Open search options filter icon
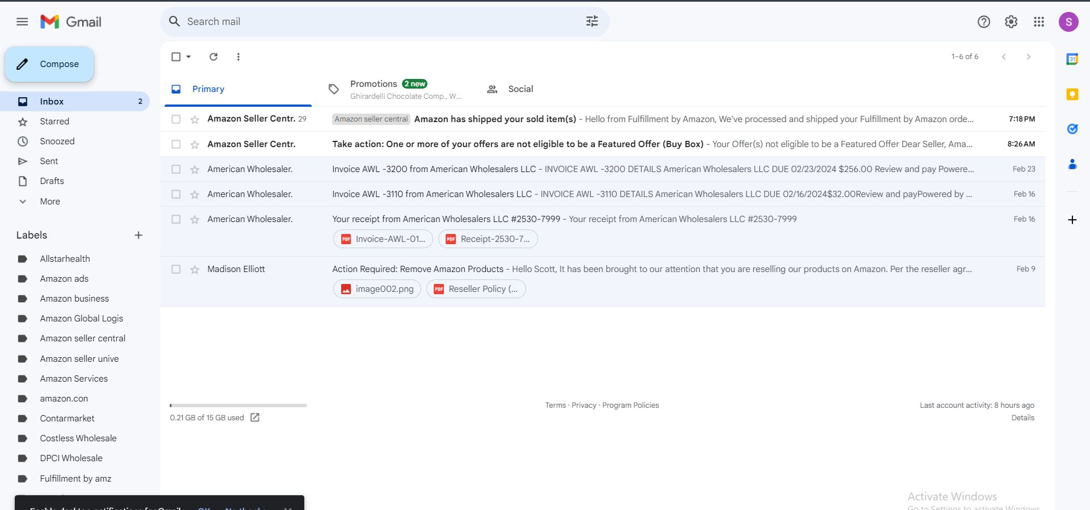This screenshot has width=1090, height=510. click(592, 22)
